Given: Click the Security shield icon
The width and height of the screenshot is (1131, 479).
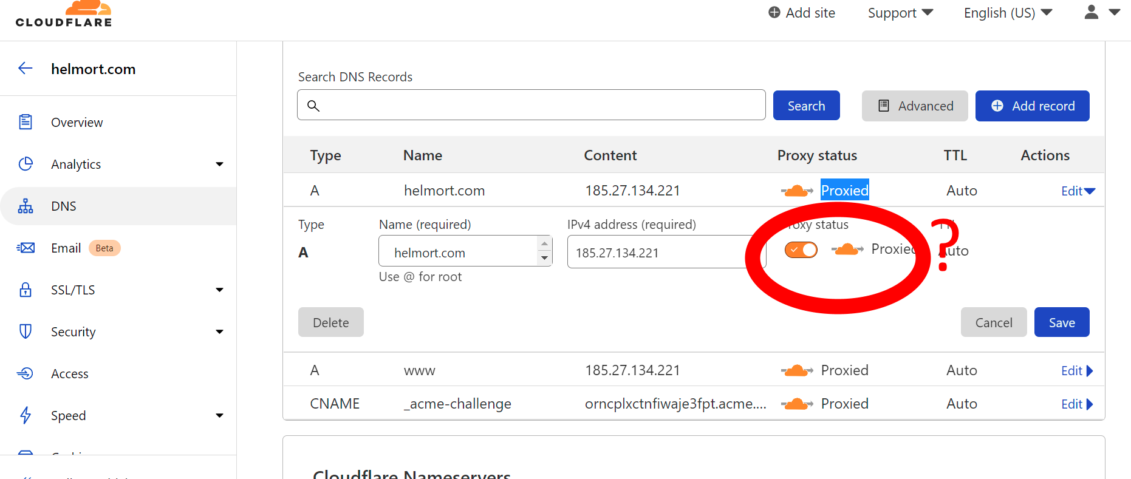Looking at the screenshot, I should pos(26,331).
